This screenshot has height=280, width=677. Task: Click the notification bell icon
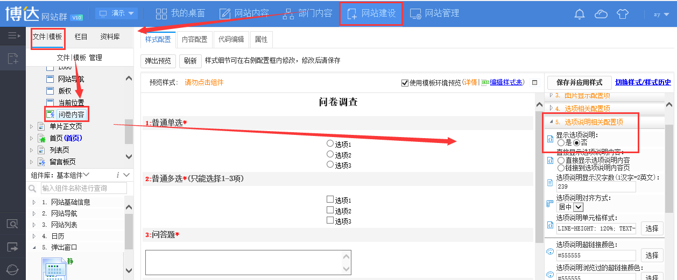point(580,14)
